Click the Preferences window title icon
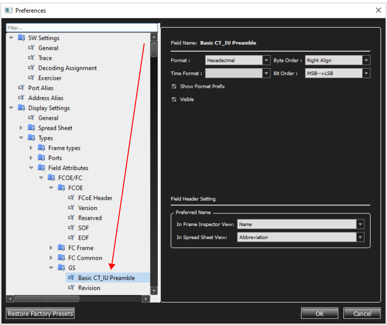This screenshot has height=325, width=387. (x=9, y=10)
